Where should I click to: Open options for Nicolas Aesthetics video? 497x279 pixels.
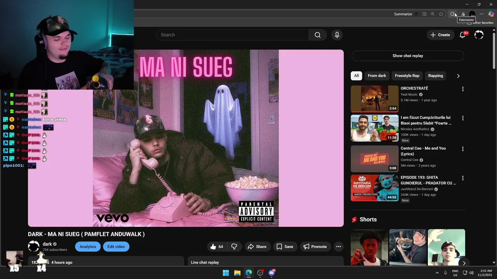pyautogui.click(x=462, y=118)
